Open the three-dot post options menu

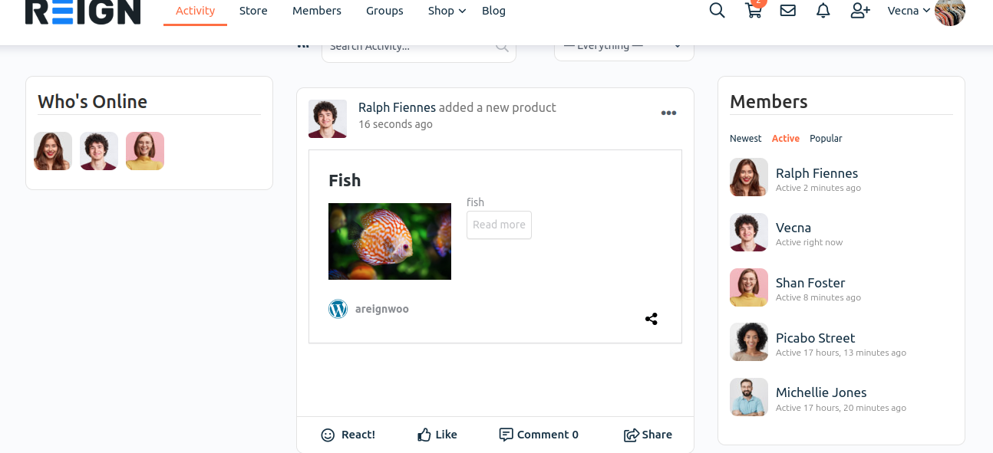(668, 113)
